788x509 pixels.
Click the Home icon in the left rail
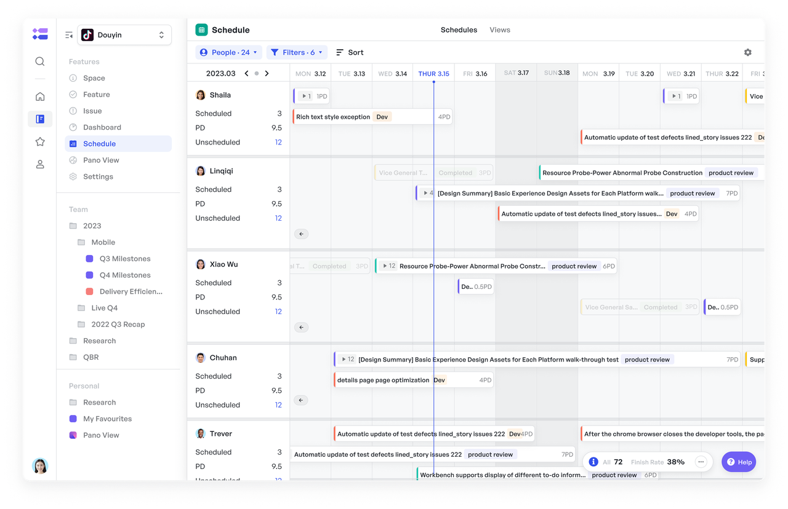(39, 97)
